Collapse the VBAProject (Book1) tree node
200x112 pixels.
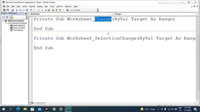(3, 21)
